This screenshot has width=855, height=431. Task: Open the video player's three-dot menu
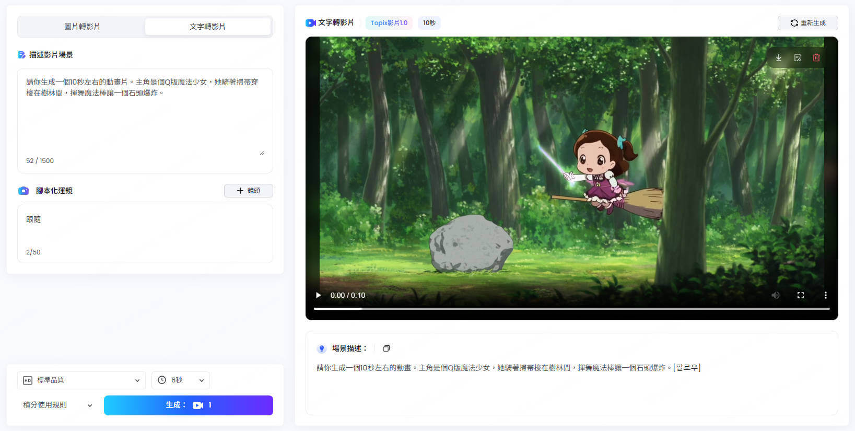[826, 295]
